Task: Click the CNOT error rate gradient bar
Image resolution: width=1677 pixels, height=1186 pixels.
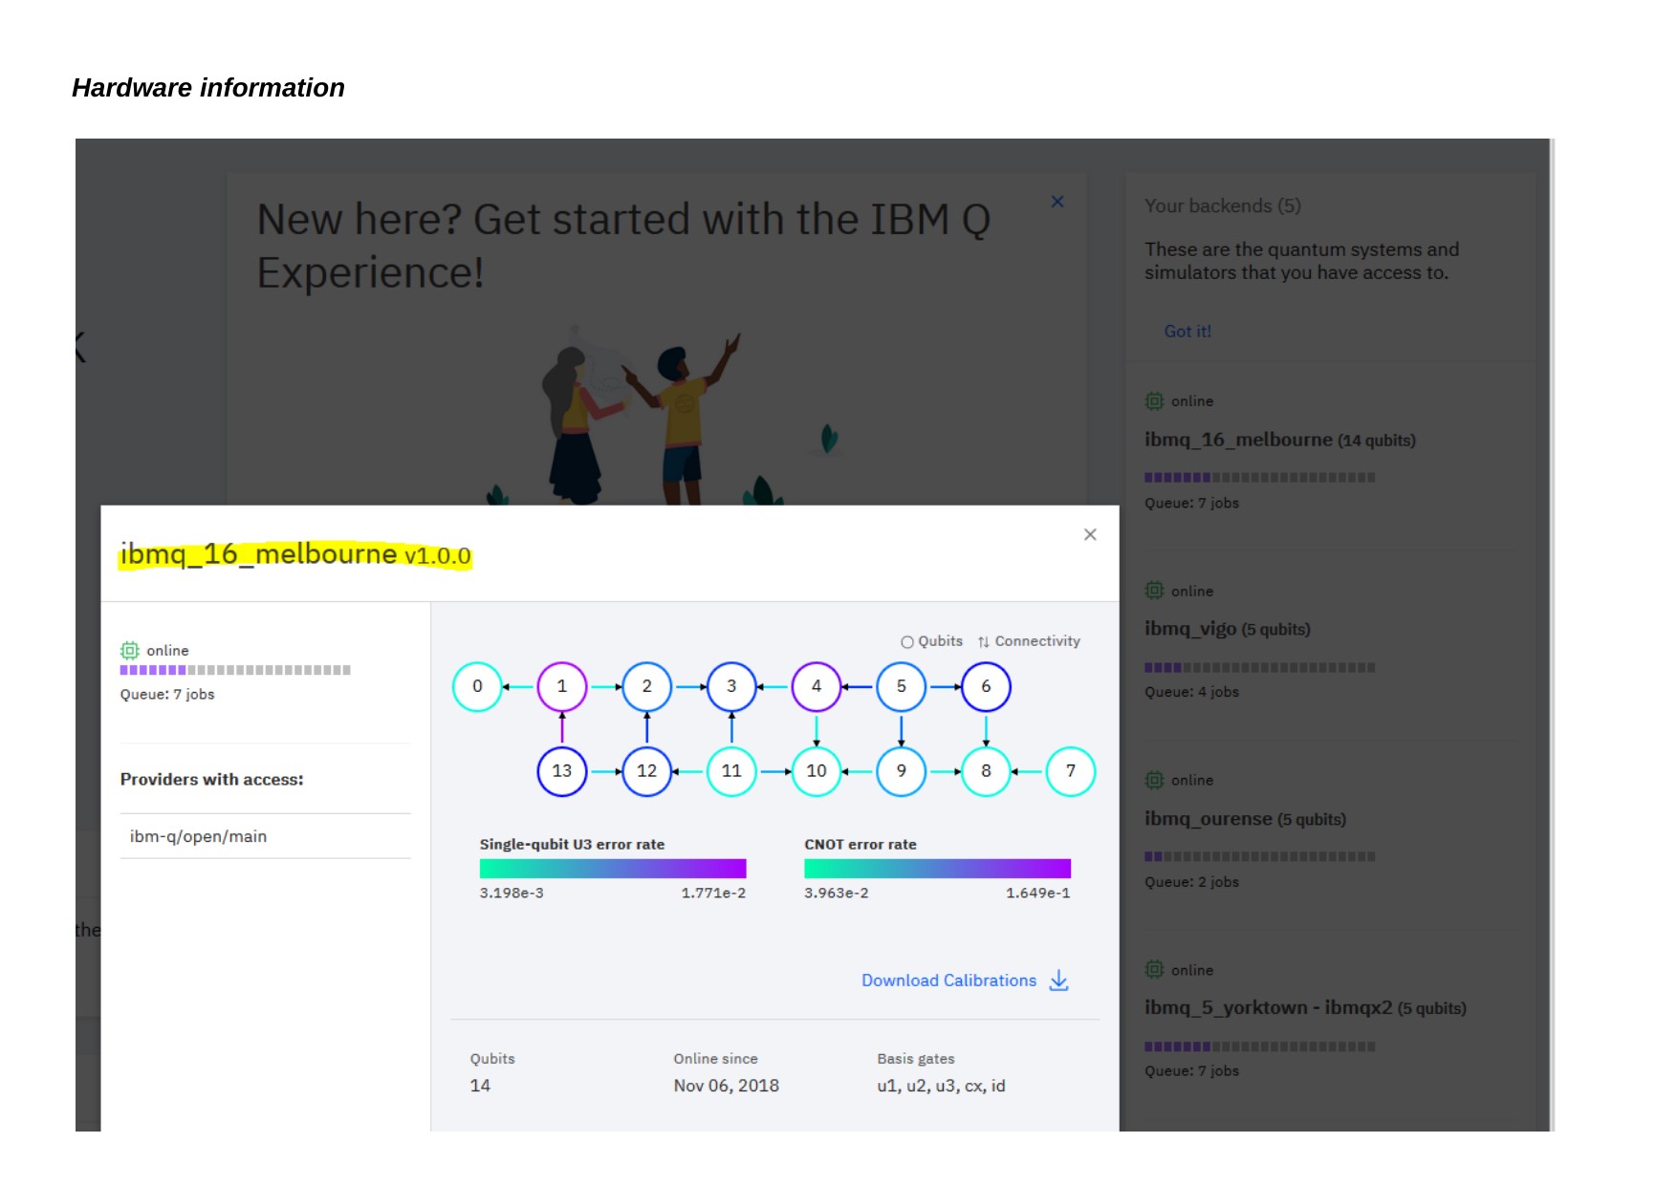Action: click(x=936, y=868)
